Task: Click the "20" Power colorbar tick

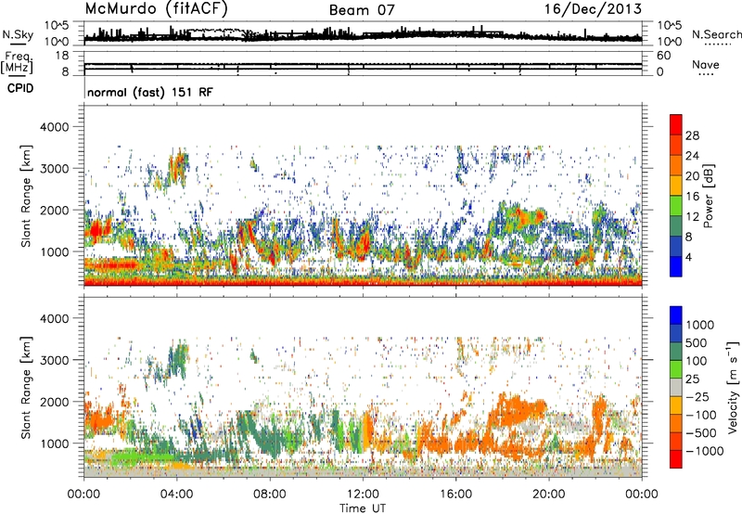Action: [692, 176]
